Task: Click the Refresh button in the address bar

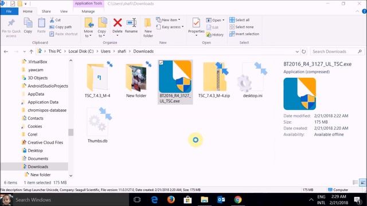Action: (303, 51)
